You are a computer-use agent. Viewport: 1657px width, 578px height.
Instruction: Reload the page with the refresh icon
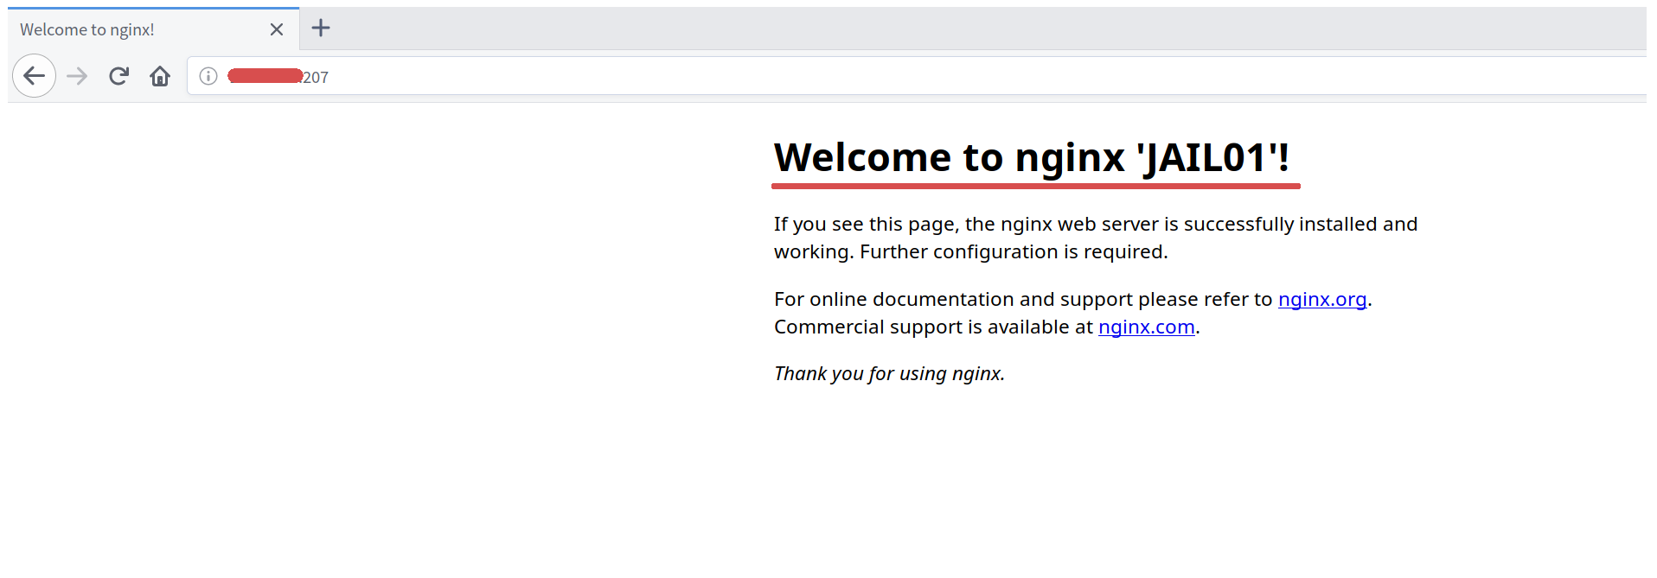coord(118,76)
